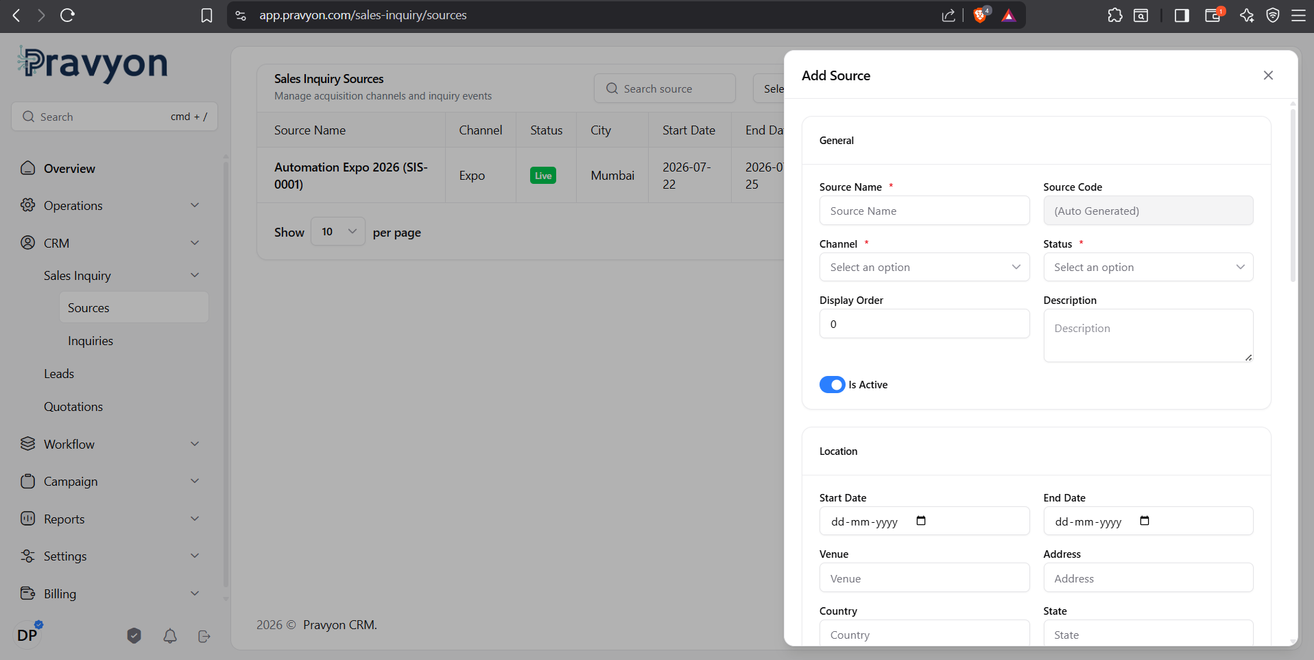Viewport: 1314px width, 660px height.
Task: Click the State input field
Action: tap(1148, 633)
